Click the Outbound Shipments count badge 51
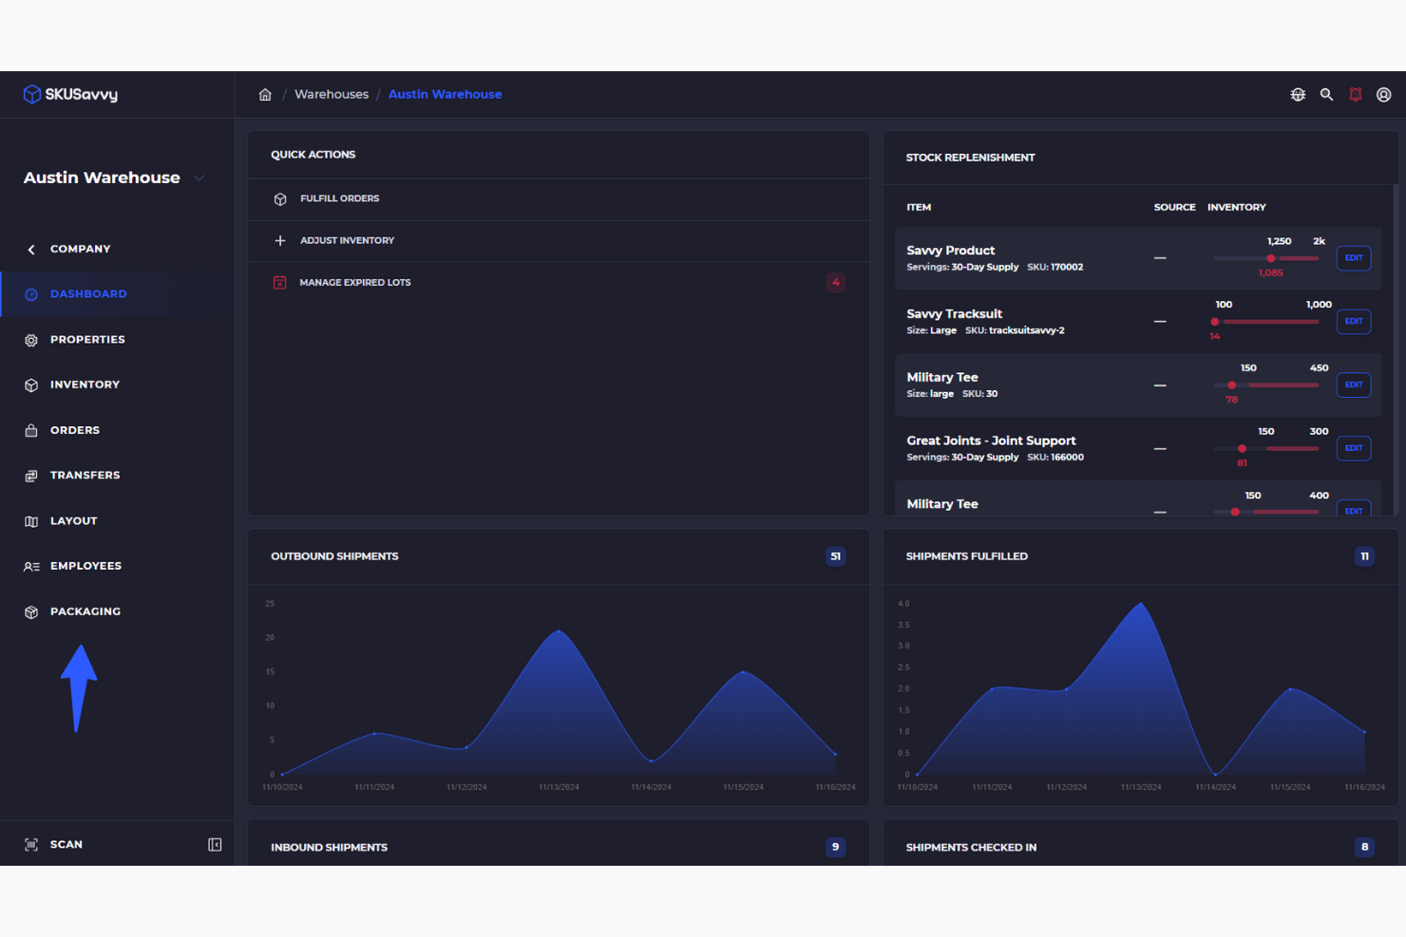Viewport: 1406px width, 937px height. (x=836, y=556)
